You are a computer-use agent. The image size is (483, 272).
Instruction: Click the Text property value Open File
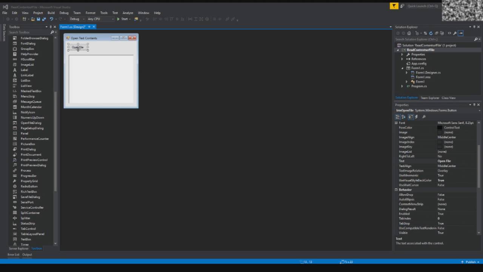[x=444, y=161]
